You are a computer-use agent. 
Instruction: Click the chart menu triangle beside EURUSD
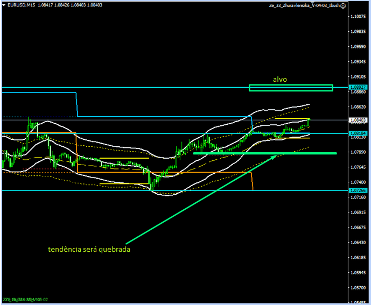coord(4,5)
